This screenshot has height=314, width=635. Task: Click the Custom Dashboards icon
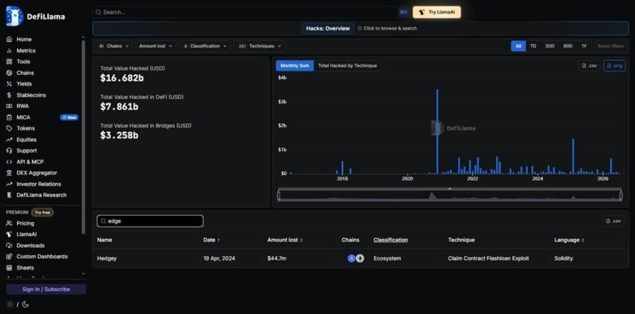click(x=9, y=256)
